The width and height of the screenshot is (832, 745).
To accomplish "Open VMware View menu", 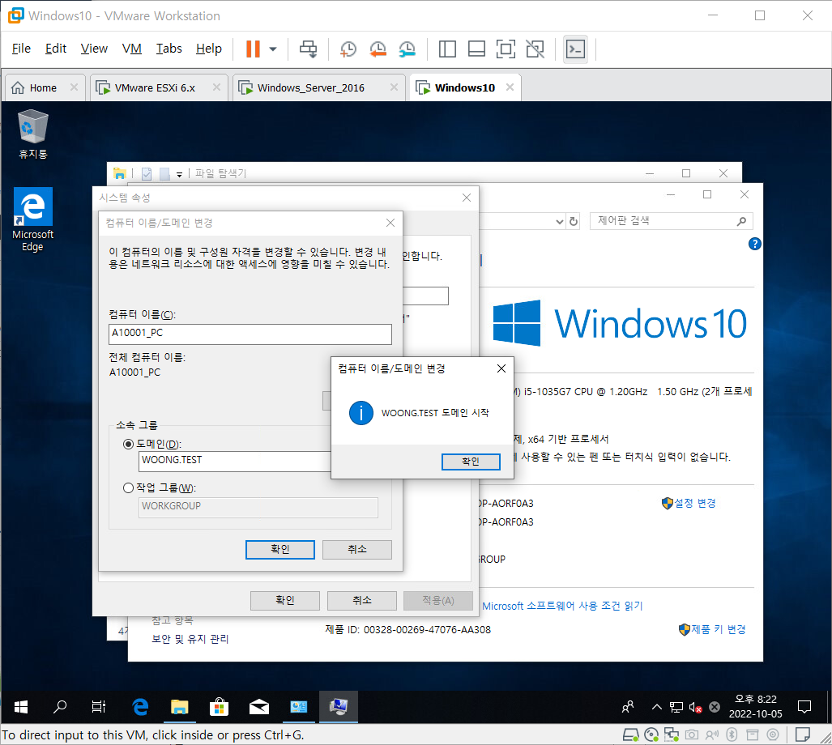I will point(94,49).
